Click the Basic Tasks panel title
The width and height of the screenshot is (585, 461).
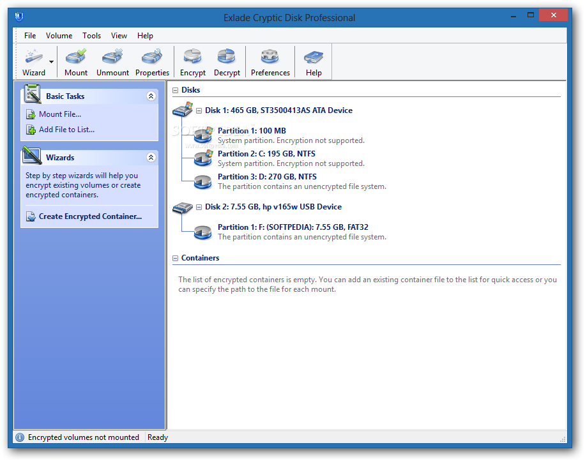point(65,96)
